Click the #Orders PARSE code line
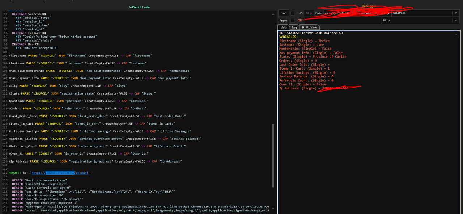 [x=77, y=108]
